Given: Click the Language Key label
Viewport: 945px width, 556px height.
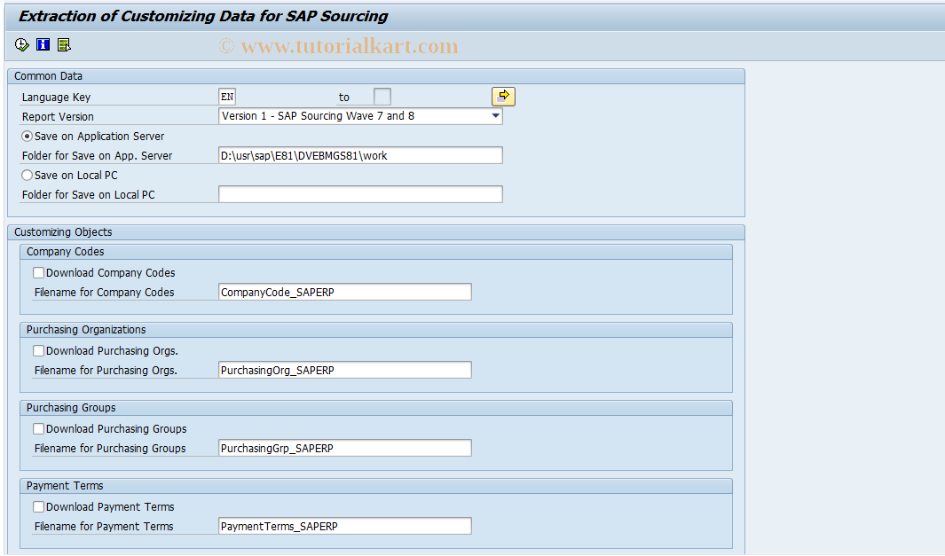Looking at the screenshot, I should pos(56,97).
